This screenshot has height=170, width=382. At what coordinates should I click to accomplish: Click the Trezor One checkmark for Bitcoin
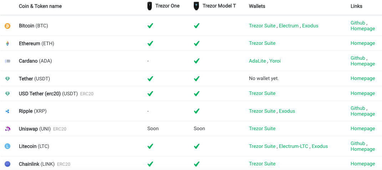coord(150,26)
